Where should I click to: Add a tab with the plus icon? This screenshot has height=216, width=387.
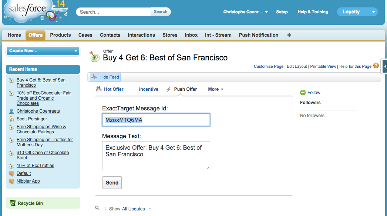tap(289, 35)
